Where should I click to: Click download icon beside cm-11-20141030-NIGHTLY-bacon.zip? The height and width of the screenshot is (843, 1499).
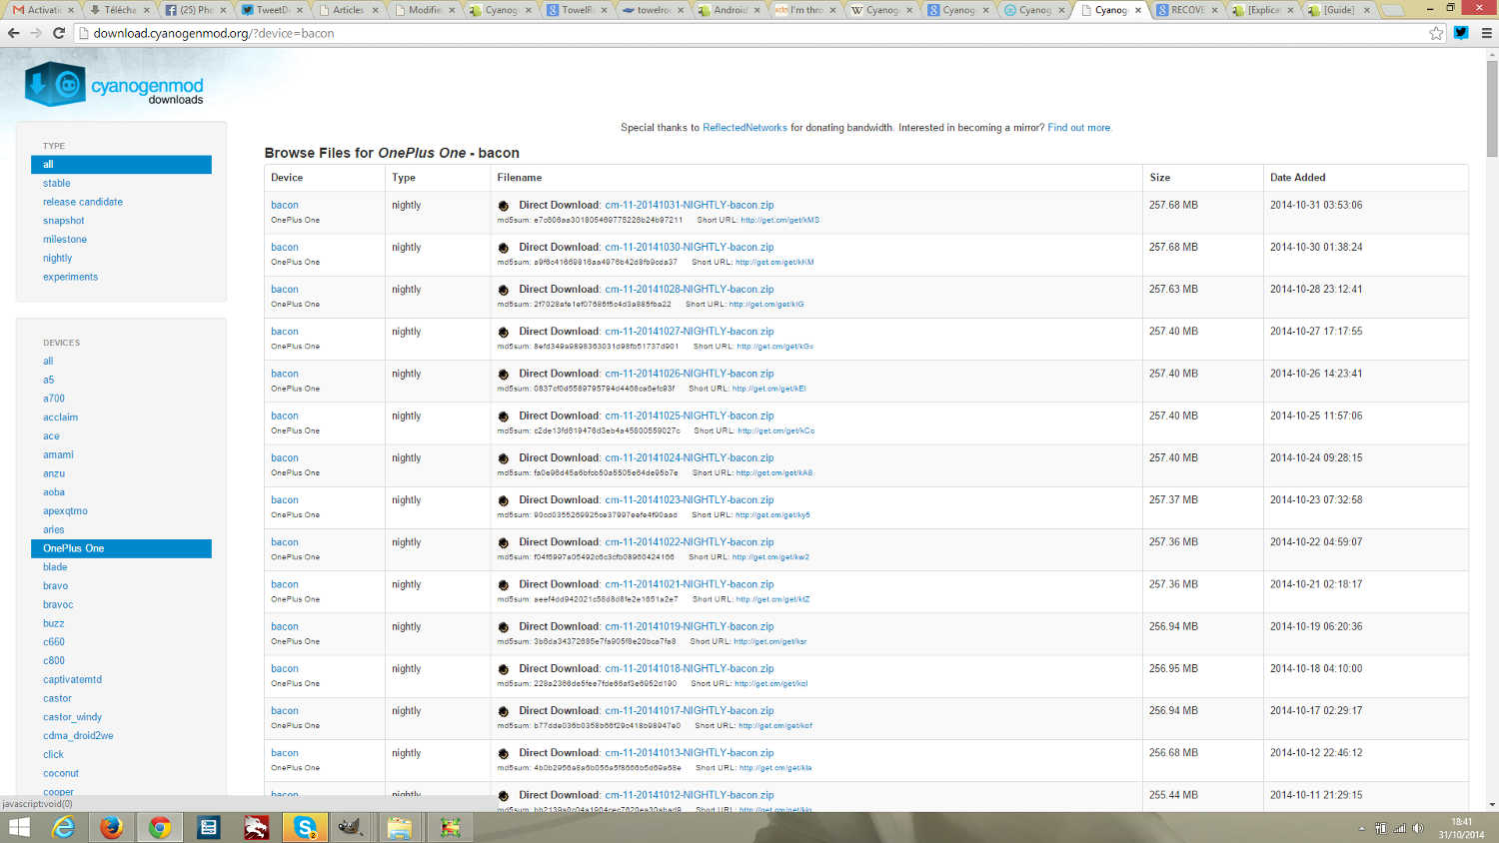tap(504, 248)
